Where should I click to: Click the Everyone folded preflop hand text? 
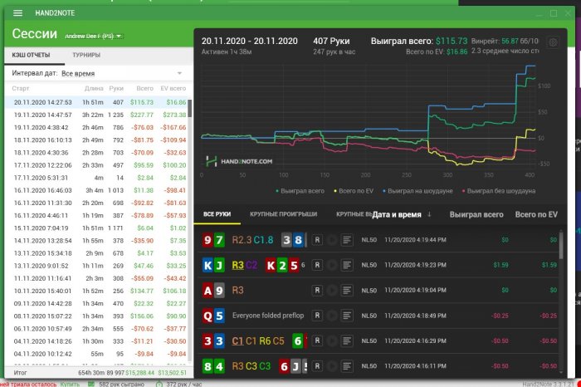coord(268,316)
